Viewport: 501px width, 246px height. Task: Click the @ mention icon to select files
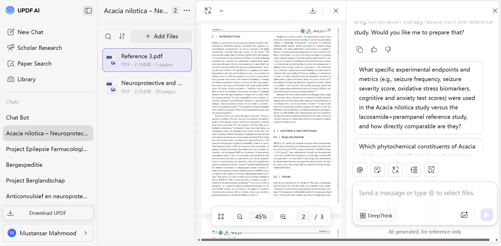(360, 170)
